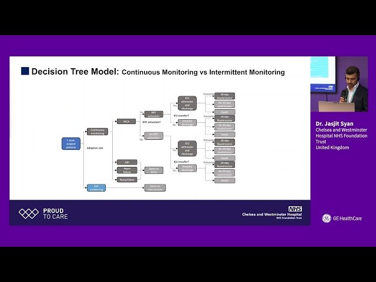Select the blue post-surgical patients node

[70, 143]
